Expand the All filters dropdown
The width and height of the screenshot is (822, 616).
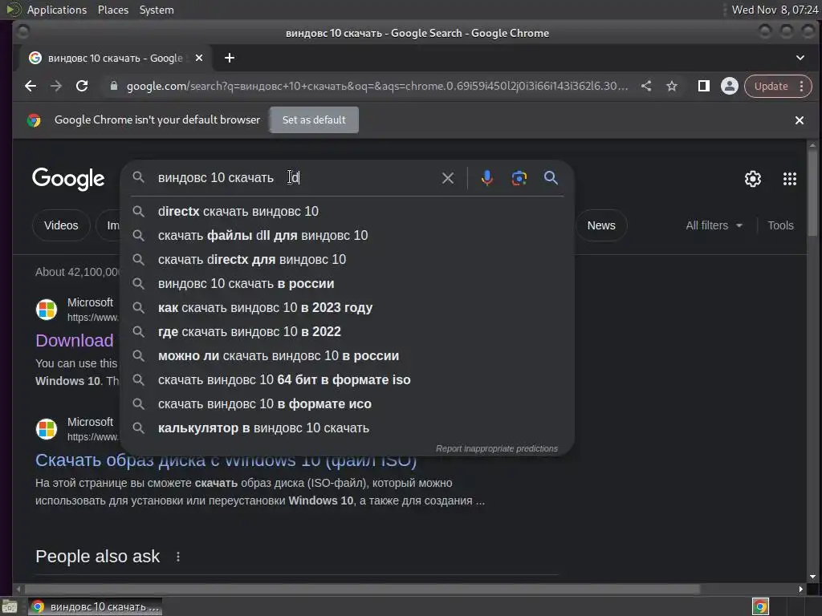click(x=714, y=225)
